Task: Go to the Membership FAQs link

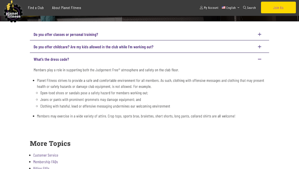Action: click(x=46, y=162)
